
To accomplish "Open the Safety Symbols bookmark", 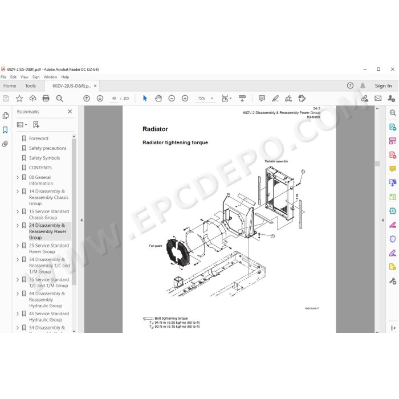I will click(x=44, y=158).
